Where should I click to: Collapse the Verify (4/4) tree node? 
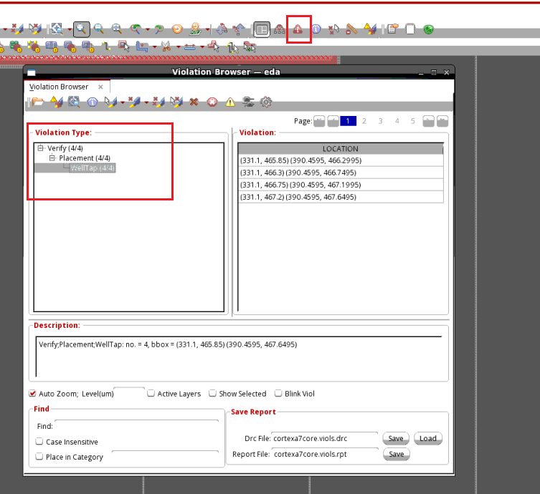point(40,148)
